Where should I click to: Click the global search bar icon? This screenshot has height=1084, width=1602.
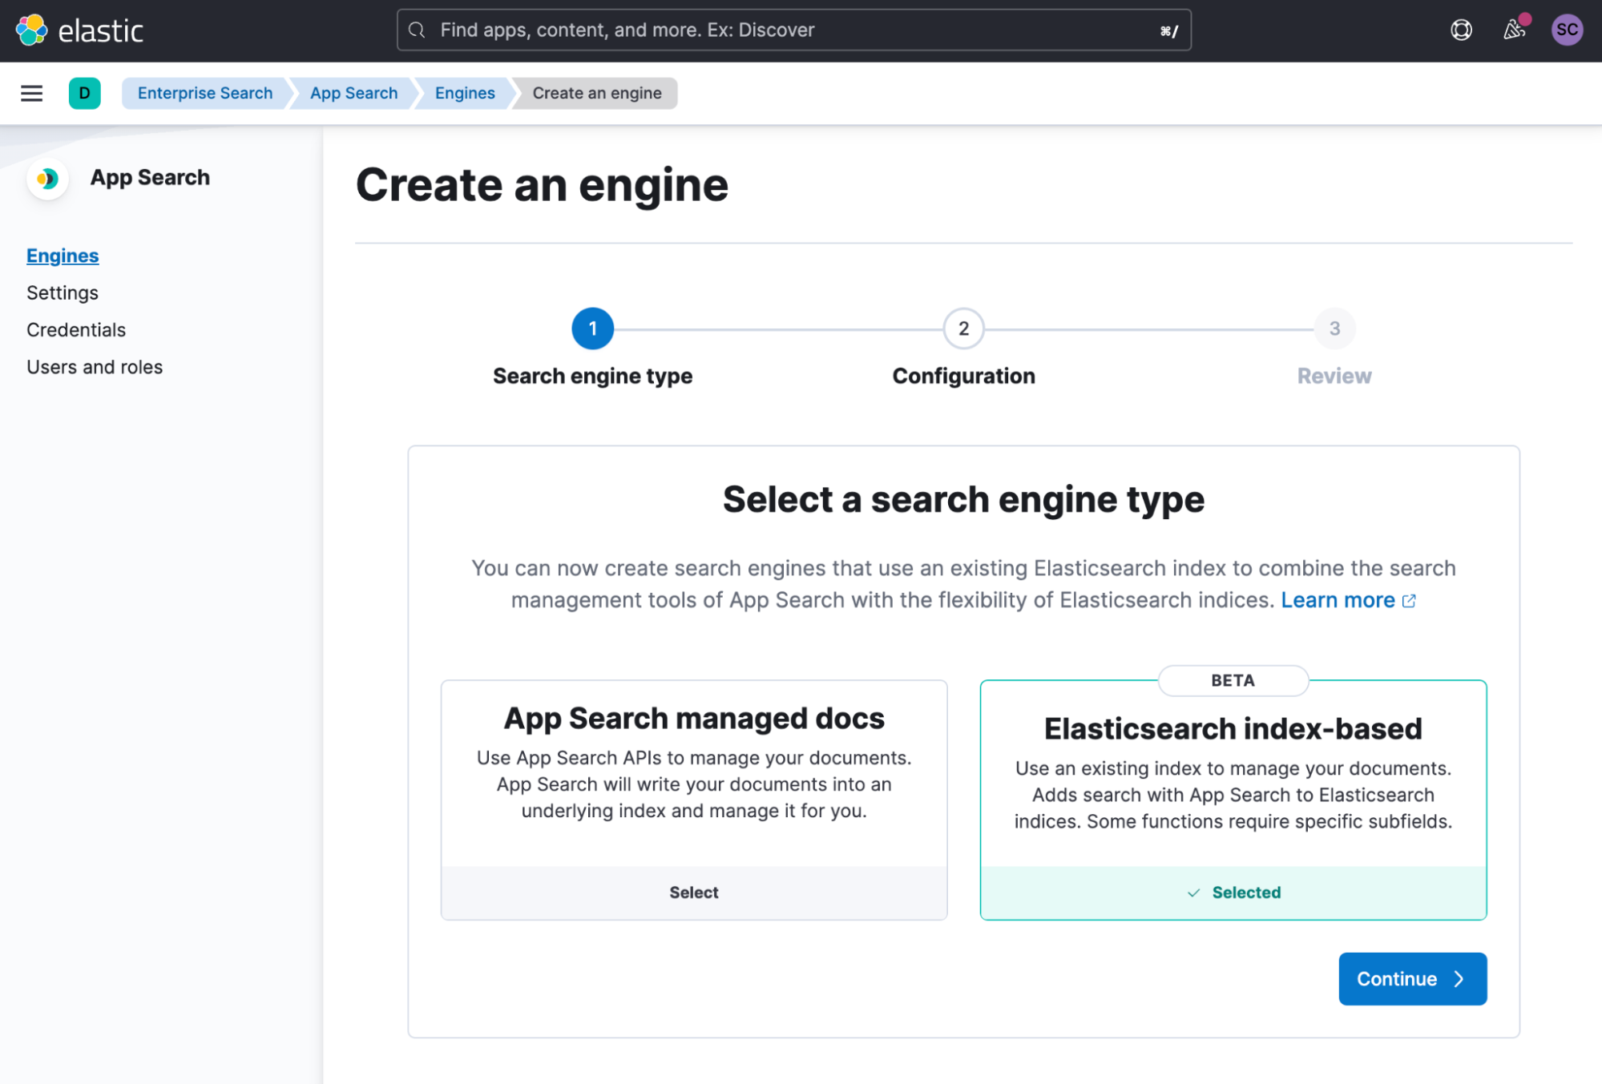click(x=418, y=30)
